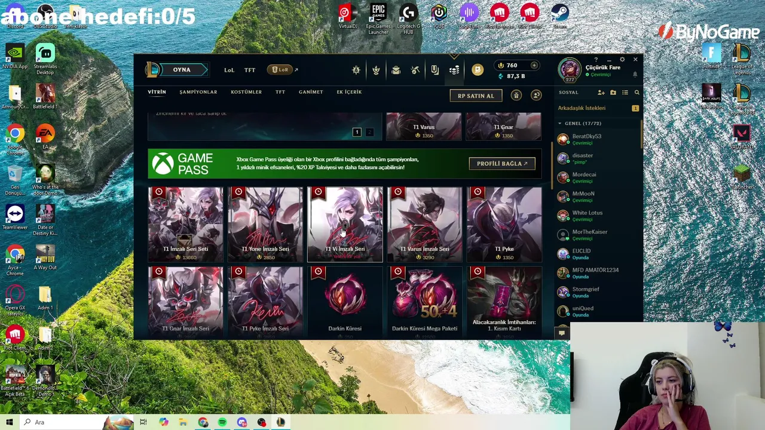Select the Darkin Küresi Mega Paketi item
This screenshot has height=430, width=765.
click(424, 303)
